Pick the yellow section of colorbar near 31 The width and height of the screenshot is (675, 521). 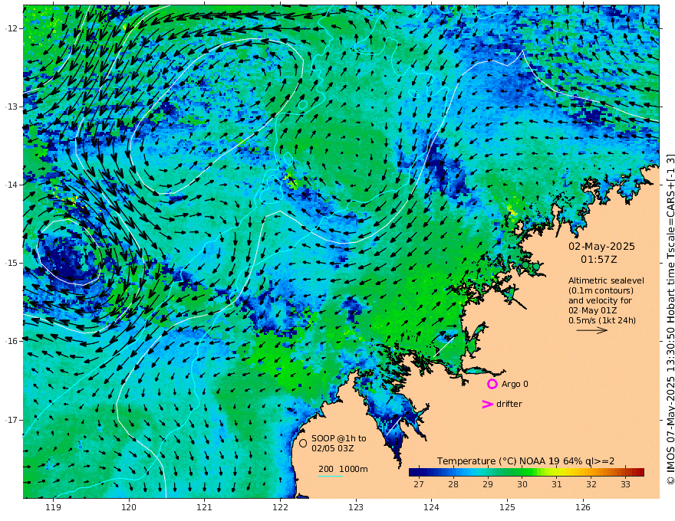[x=557, y=473]
